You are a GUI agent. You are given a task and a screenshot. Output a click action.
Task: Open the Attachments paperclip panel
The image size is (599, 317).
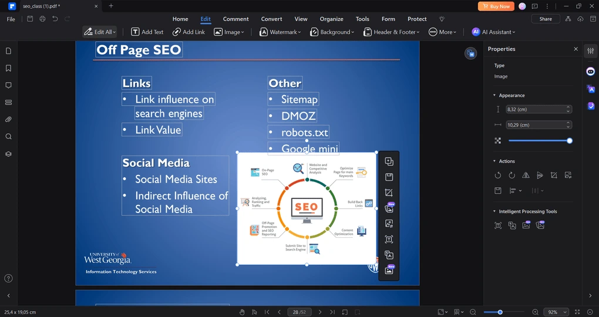(x=8, y=119)
